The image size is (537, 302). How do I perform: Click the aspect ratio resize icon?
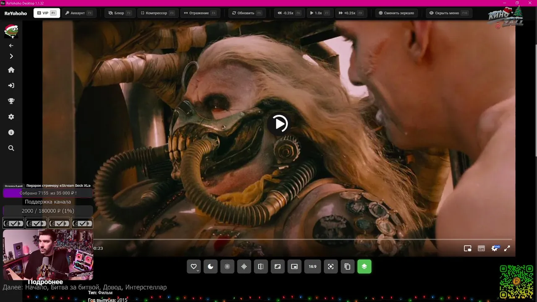[278, 266]
